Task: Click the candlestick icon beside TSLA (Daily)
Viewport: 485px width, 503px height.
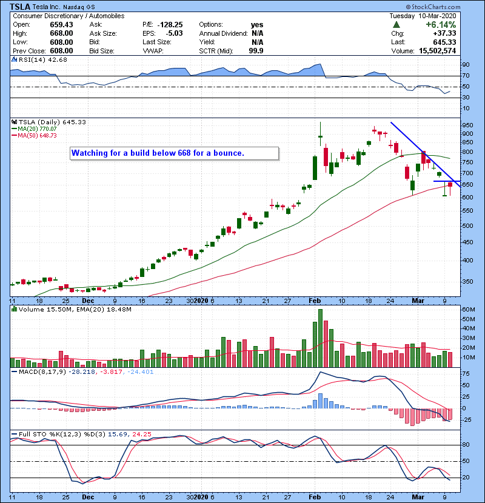Action: [x=14, y=122]
